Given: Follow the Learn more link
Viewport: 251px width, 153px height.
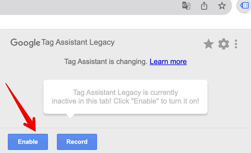Looking at the screenshot, I should [x=168, y=61].
